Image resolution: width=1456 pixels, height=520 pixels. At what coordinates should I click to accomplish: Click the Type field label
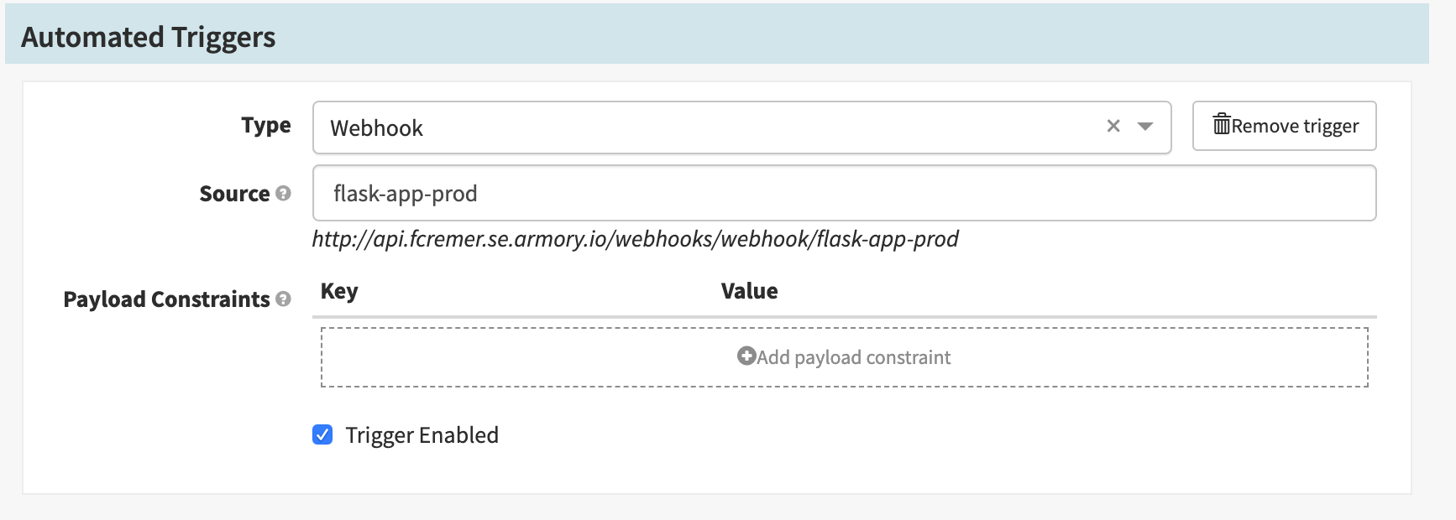click(x=265, y=126)
